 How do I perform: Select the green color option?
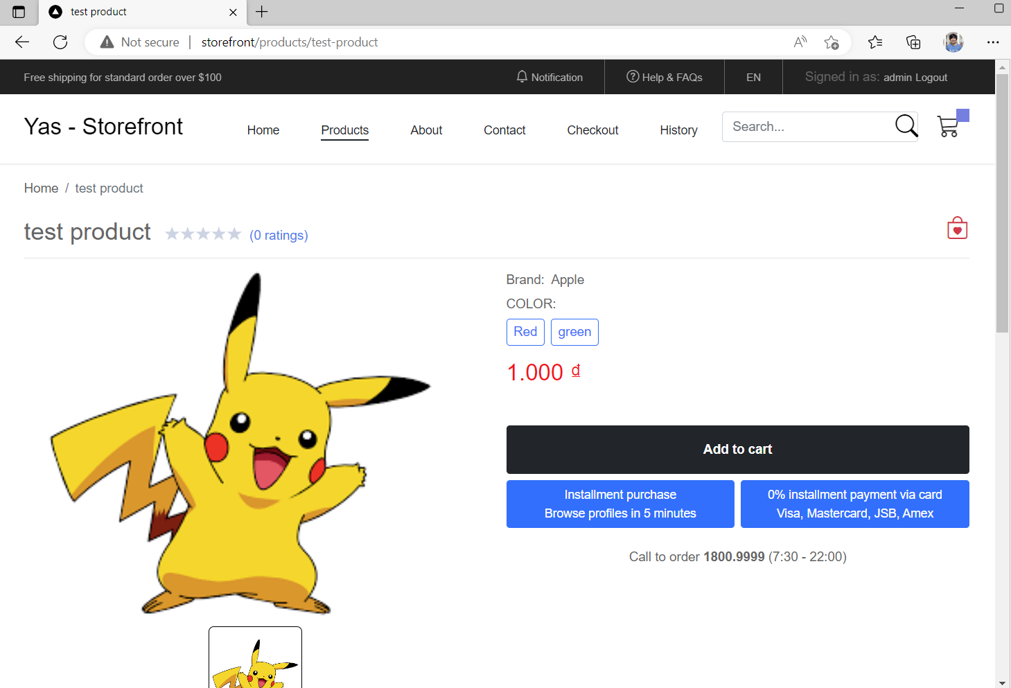[x=574, y=332]
